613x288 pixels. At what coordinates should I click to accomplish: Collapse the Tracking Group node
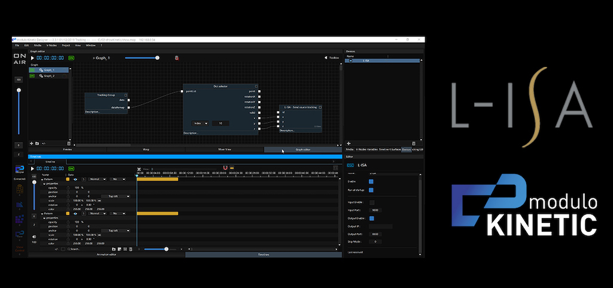(126, 95)
